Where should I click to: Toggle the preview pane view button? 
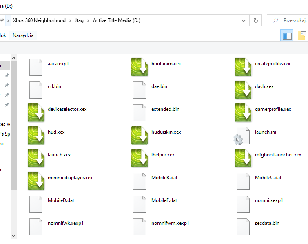pos(287,35)
